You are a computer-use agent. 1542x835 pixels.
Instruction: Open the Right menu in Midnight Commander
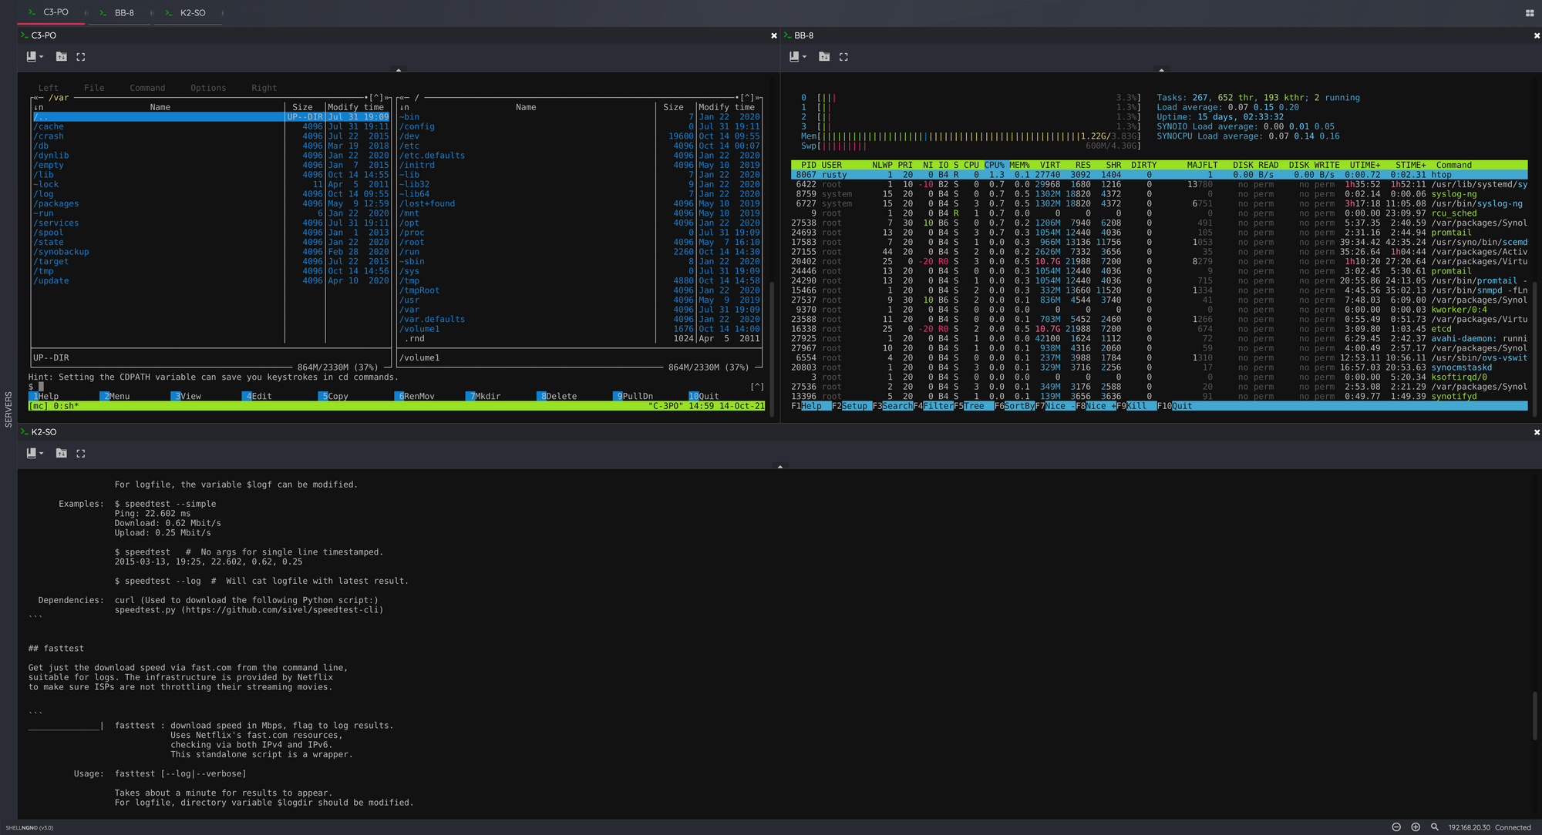[264, 88]
